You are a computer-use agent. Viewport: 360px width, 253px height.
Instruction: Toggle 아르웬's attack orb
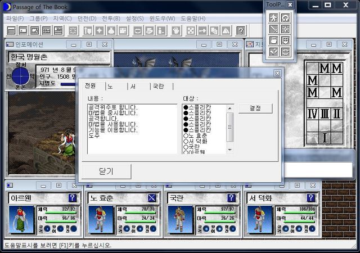pyautogui.click(x=47, y=229)
